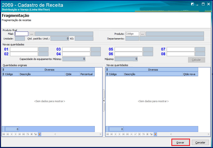
Task: Focus the Filial input field
Action: point(22,34)
